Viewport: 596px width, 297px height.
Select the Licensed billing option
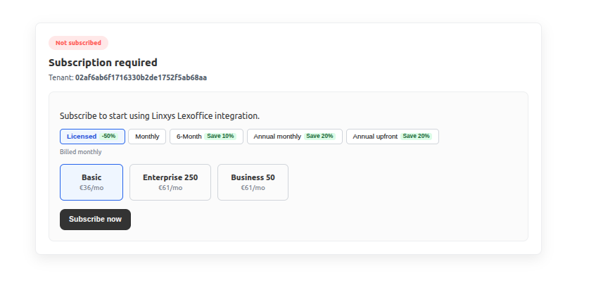(x=92, y=137)
